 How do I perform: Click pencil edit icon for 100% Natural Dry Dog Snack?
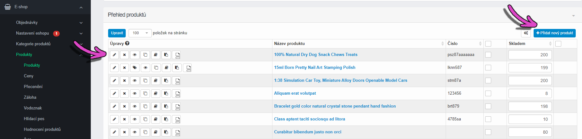(x=114, y=55)
